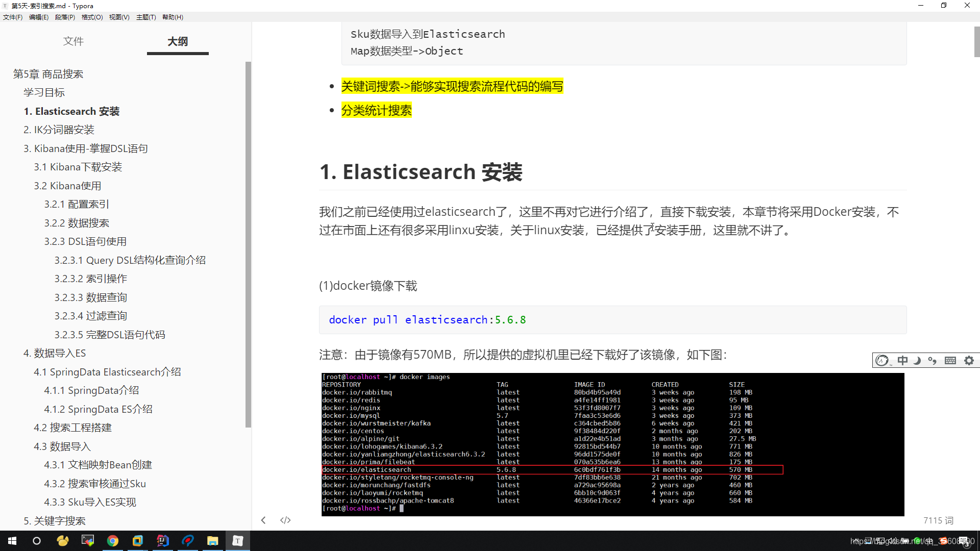980x551 pixels.
Task: Go to outline item 5. 关键字搜索
Action: (x=54, y=521)
